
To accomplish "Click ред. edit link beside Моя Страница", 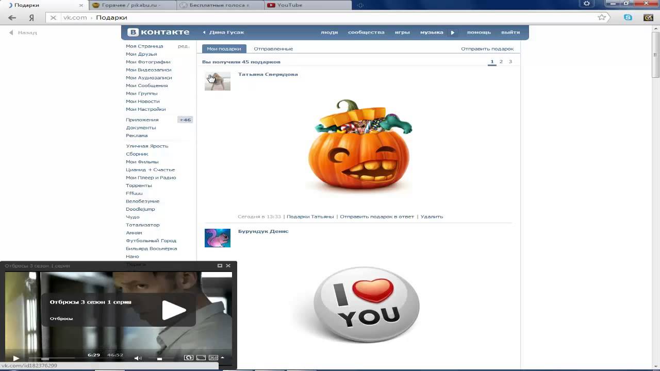I will pos(184,46).
